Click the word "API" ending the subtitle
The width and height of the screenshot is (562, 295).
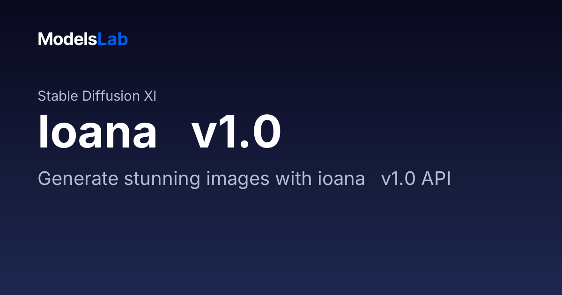[x=436, y=179]
